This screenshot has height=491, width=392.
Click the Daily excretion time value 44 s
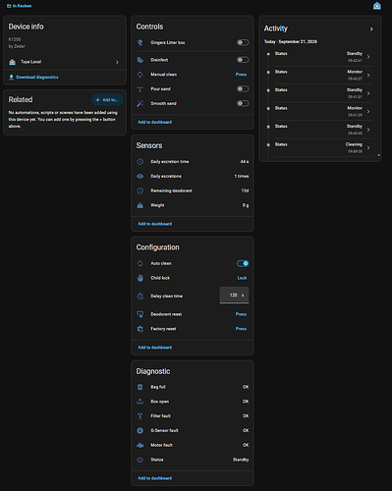click(245, 162)
